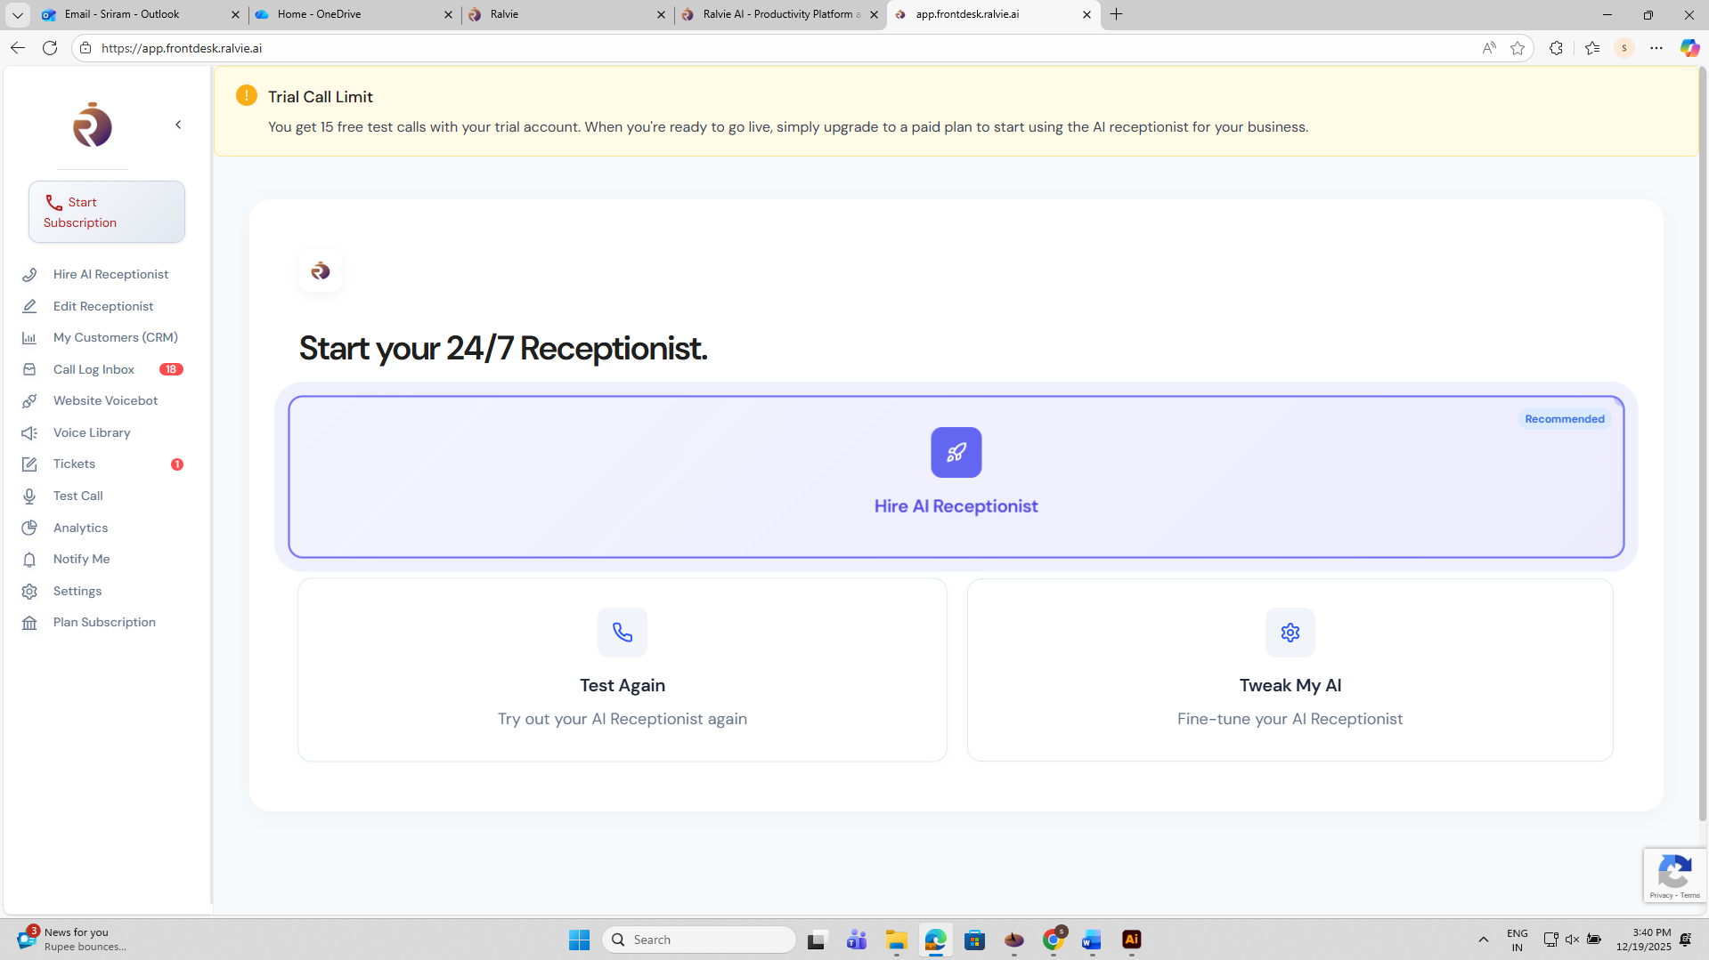Click the Voice Library megaphone icon
Image resolution: width=1709 pixels, height=960 pixels.
point(29,432)
